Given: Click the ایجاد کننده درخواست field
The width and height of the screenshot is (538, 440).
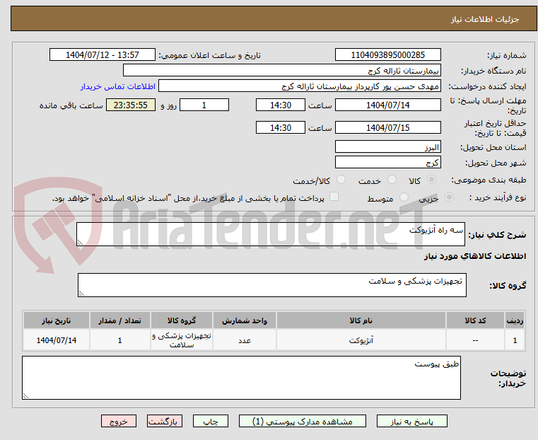Looking at the screenshot, I should 300,86.
